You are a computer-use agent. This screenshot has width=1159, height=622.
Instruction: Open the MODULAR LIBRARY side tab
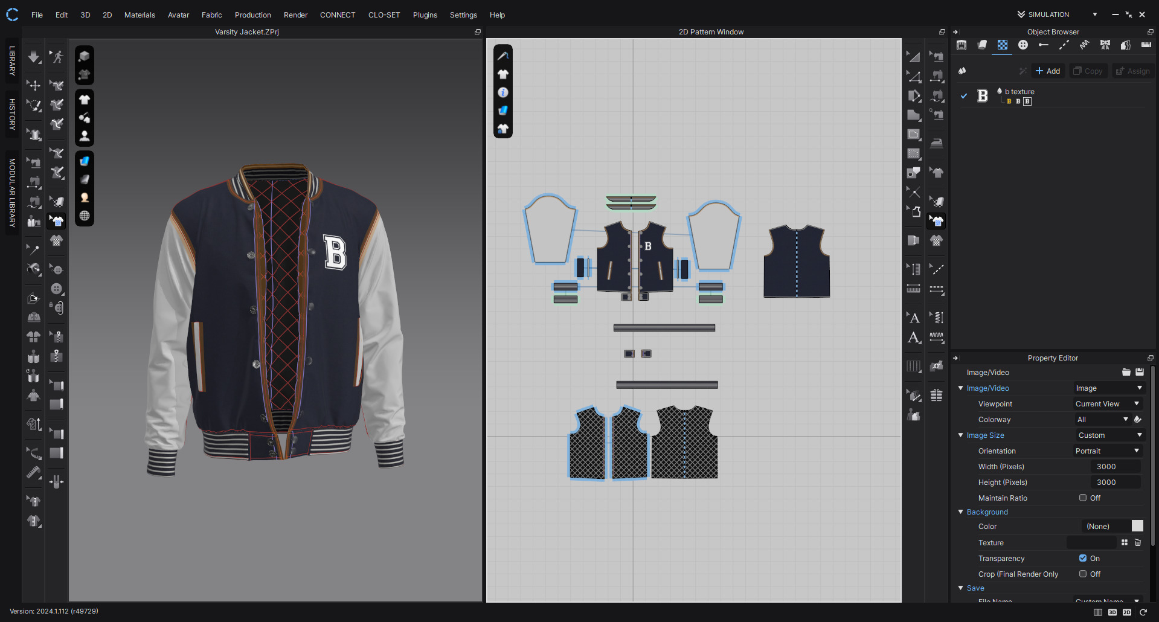pos(12,193)
